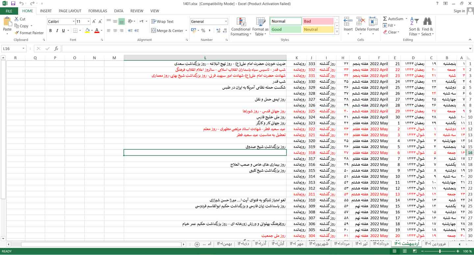This screenshot has height=255, width=474.
Task: Click the Sign in link
Action: (x=459, y=11)
